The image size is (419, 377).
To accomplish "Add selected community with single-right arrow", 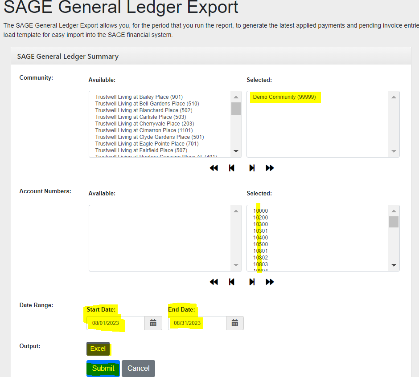I will [252, 168].
